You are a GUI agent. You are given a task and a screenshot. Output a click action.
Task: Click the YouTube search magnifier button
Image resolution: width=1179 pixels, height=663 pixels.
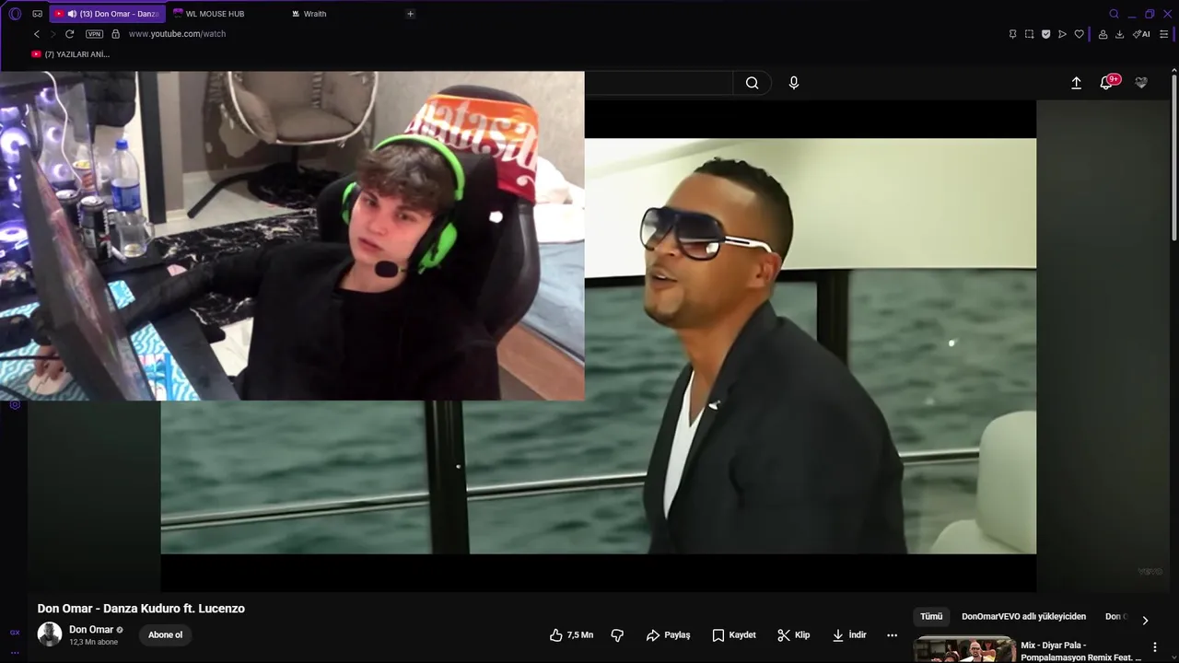(753, 83)
